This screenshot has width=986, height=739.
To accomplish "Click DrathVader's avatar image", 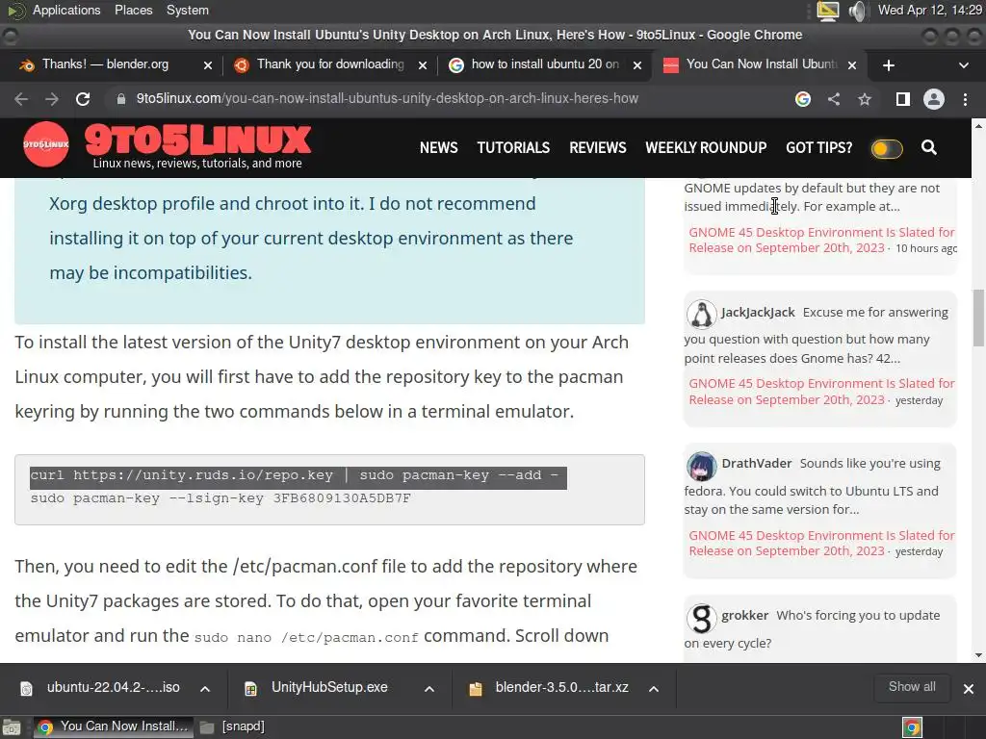I will pos(701,466).
